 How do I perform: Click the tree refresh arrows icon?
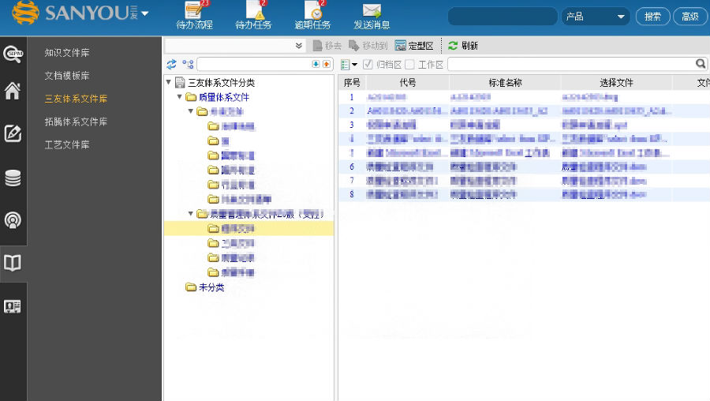172,65
